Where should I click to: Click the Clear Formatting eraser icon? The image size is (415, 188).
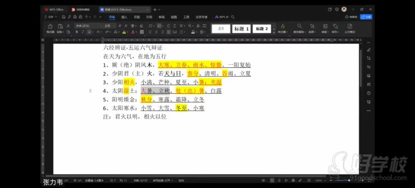tap(141, 26)
